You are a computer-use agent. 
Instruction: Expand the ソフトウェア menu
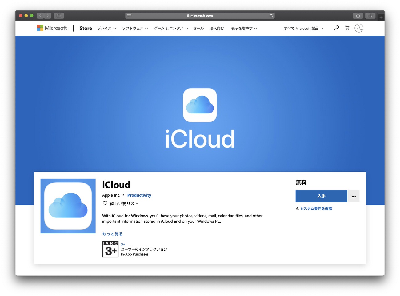[x=135, y=28]
